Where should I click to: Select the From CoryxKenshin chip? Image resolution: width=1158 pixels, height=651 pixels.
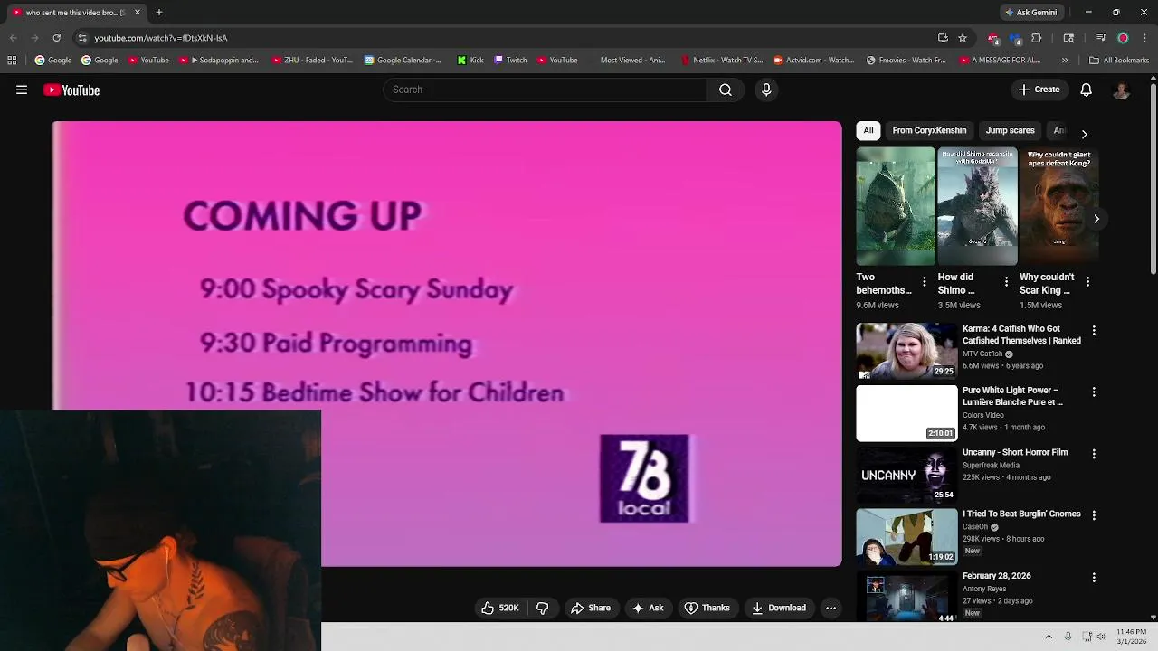tap(929, 130)
